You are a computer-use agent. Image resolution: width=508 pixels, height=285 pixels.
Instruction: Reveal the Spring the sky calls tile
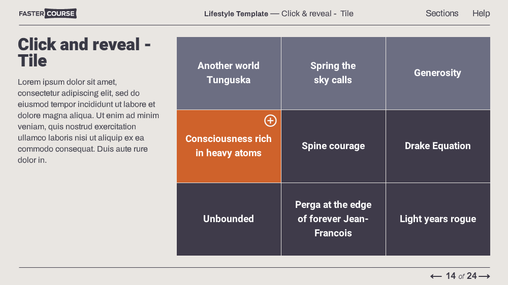point(333,73)
